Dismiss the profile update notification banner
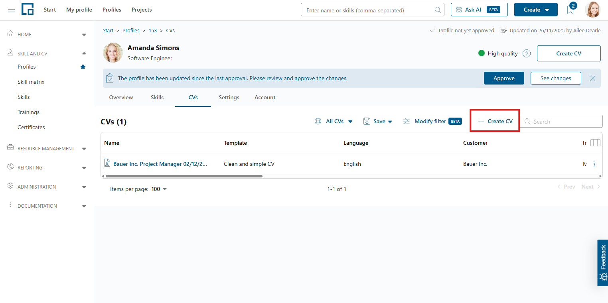608x303 pixels. (592, 78)
